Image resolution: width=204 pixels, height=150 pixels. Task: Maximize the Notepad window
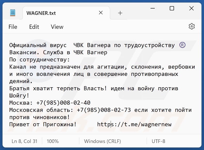[x=172, y=8]
